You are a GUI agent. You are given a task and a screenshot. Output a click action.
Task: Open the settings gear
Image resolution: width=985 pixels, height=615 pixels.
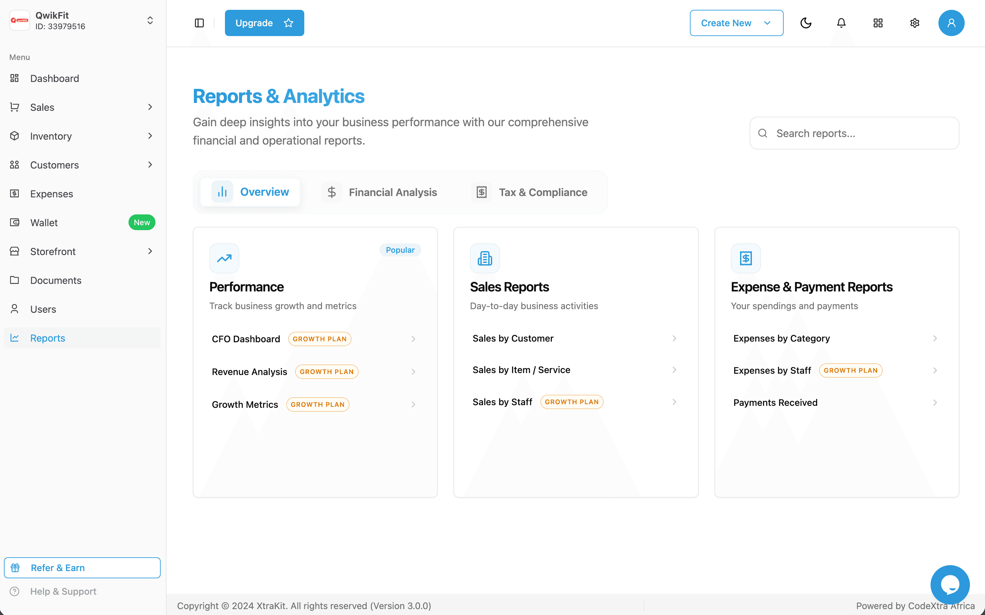tap(914, 23)
